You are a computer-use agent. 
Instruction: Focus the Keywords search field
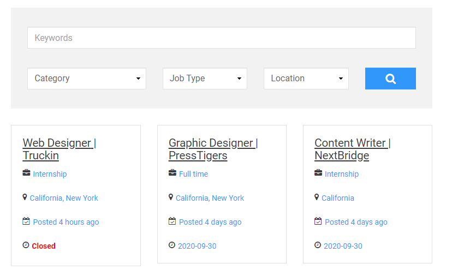point(221,38)
